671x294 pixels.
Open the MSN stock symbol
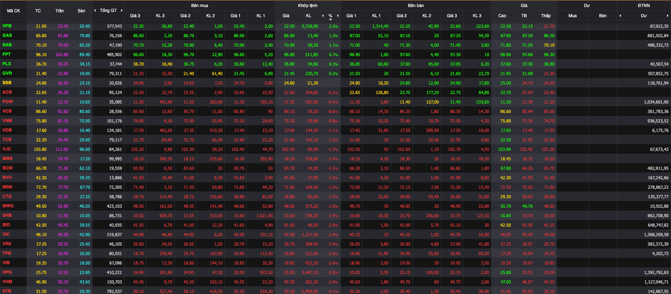(x=7, y=187)
